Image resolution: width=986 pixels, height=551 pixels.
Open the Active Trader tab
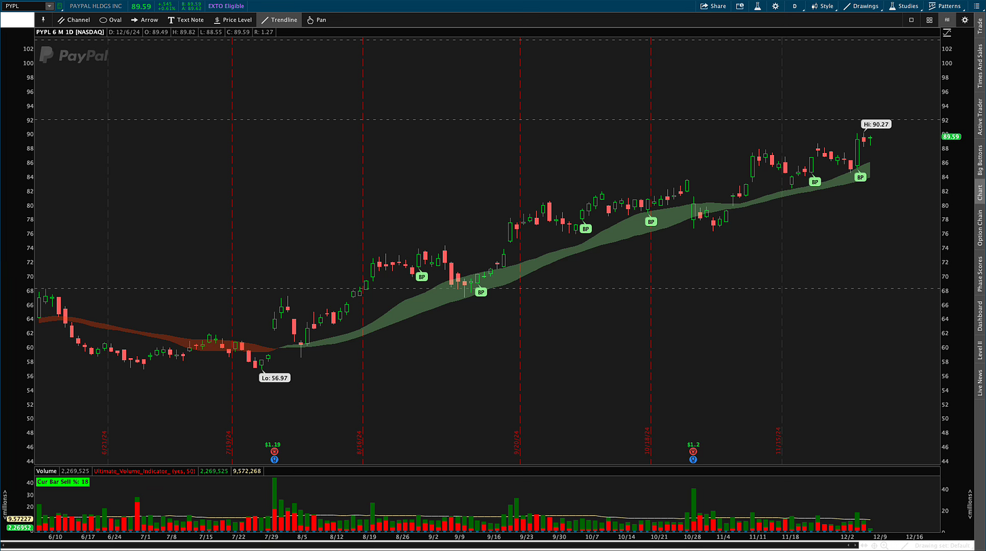(979, 116)
